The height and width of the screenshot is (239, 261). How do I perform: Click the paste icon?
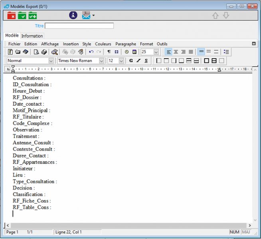tap(81, 52)
